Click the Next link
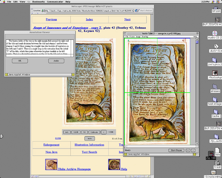Viewport: 222px width, 178px height. click(127, 19)
